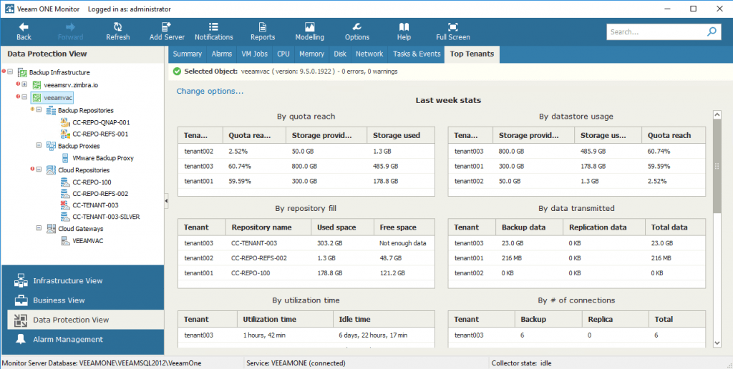Open the Network tab
Screen dimensions: 733x369
[369, 54]
